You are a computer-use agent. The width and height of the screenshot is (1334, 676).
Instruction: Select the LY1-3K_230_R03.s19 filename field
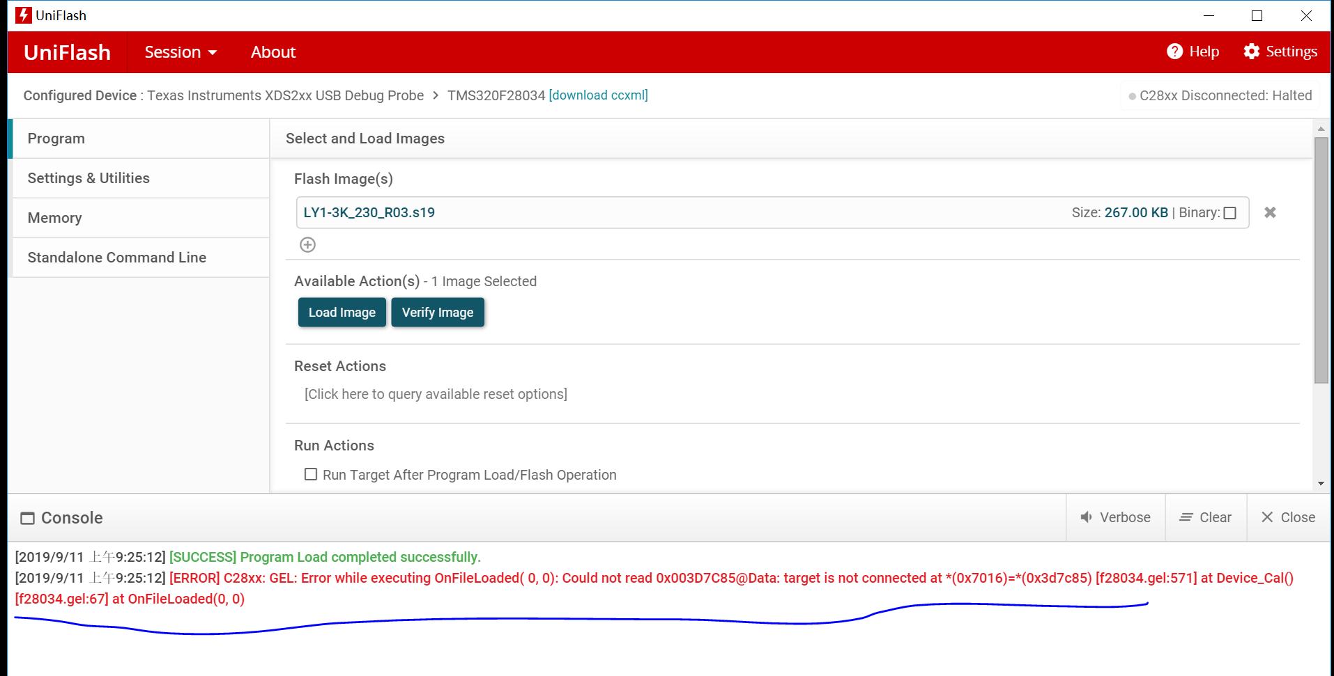pyautogui.click(x=369, y=212)
